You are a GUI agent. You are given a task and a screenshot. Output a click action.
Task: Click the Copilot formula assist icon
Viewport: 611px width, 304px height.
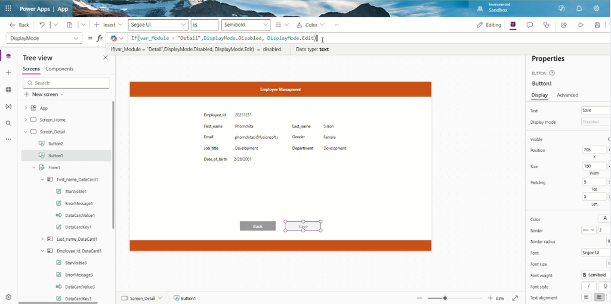tap(114, 38)
